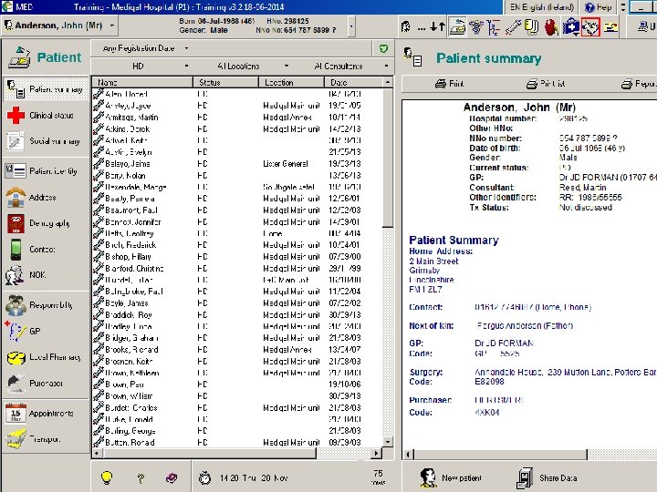
Task: Click the tree hierarchy toolbar icon
Action: pyautogui.click(x=494, y=27)
